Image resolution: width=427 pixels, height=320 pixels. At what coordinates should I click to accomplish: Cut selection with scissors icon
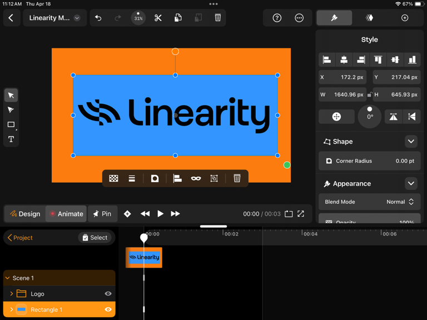click(x=158, y=18)
